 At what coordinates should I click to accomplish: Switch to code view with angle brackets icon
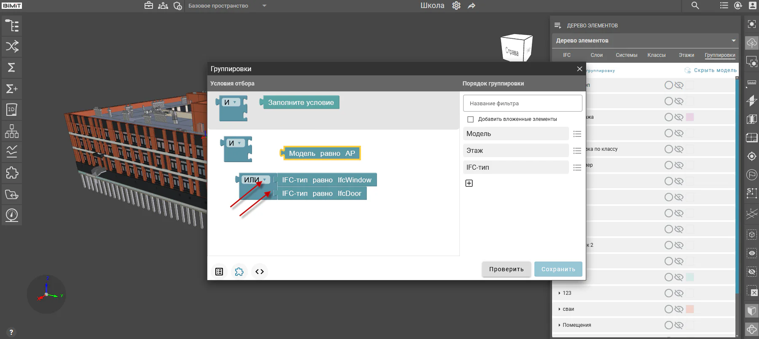pos(260,272)
